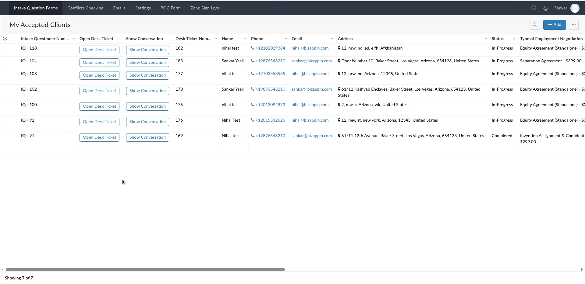Expand the Intake Questioner Number column dropdown
This screenshot has width=585, height=284.
[74, 39]
